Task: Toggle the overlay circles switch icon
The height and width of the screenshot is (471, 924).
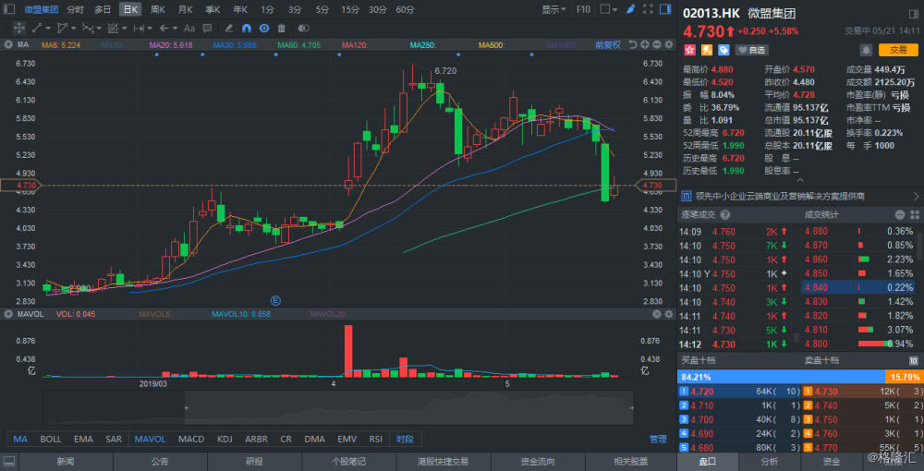Action: click(x=303, y=28)
